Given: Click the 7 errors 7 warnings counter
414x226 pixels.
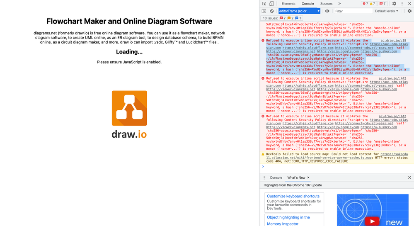Looking at the screenshot, I should 369,4.
